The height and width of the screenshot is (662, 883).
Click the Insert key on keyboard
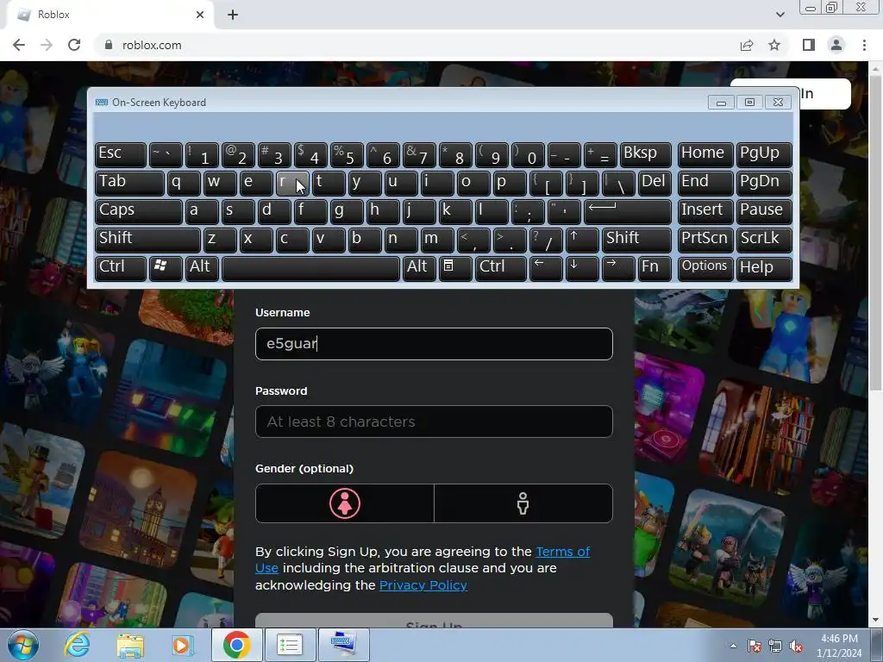coord(705,211)
